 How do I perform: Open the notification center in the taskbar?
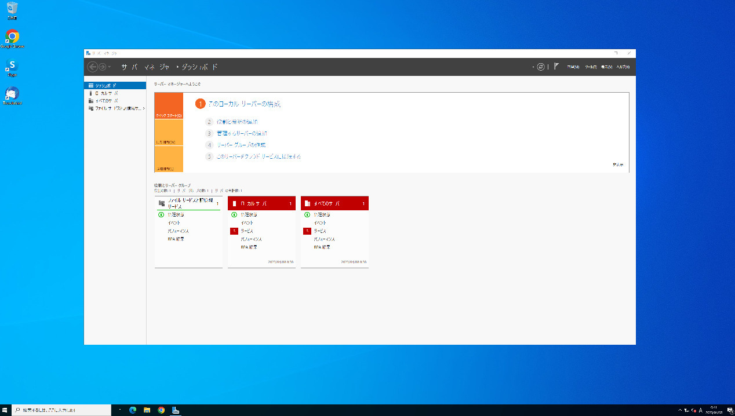tap(730, 410)
